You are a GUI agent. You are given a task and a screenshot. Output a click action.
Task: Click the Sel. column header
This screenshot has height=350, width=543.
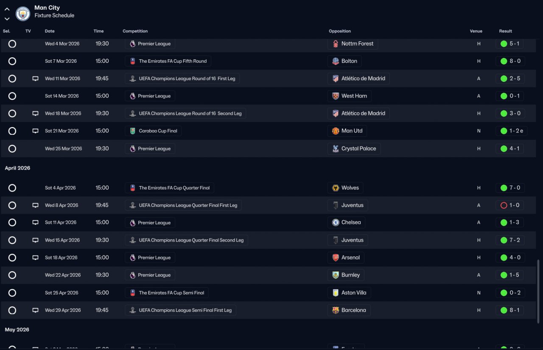[x=6, y=31]
